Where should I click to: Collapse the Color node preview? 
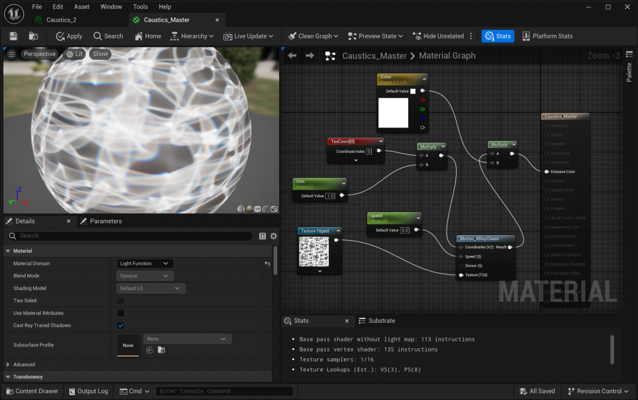click(x=424, y=79)
